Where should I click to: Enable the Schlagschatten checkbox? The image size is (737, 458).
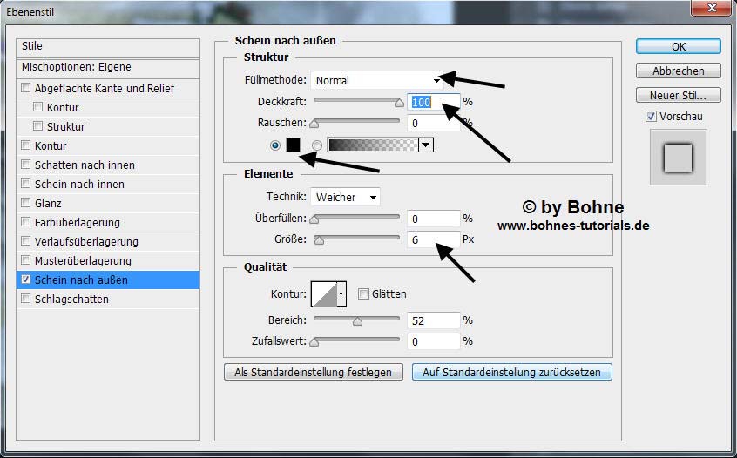coord(26,300)
